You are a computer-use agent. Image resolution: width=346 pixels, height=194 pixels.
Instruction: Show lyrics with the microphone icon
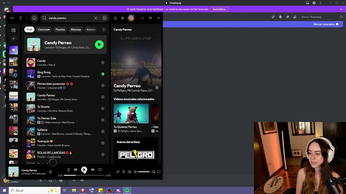click(118, 172)
